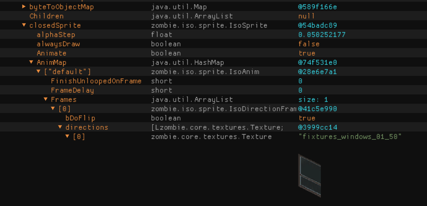This screenshot has height=206, width=427.
Task: Collapse the AnimMap disclosure triangle
Action: click(x=31, y=62)
